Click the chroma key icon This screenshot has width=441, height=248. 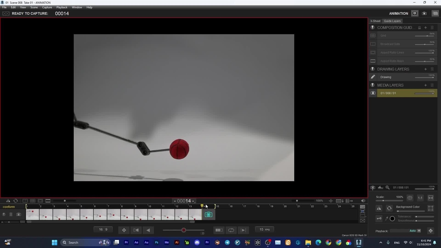click(379, 218)
